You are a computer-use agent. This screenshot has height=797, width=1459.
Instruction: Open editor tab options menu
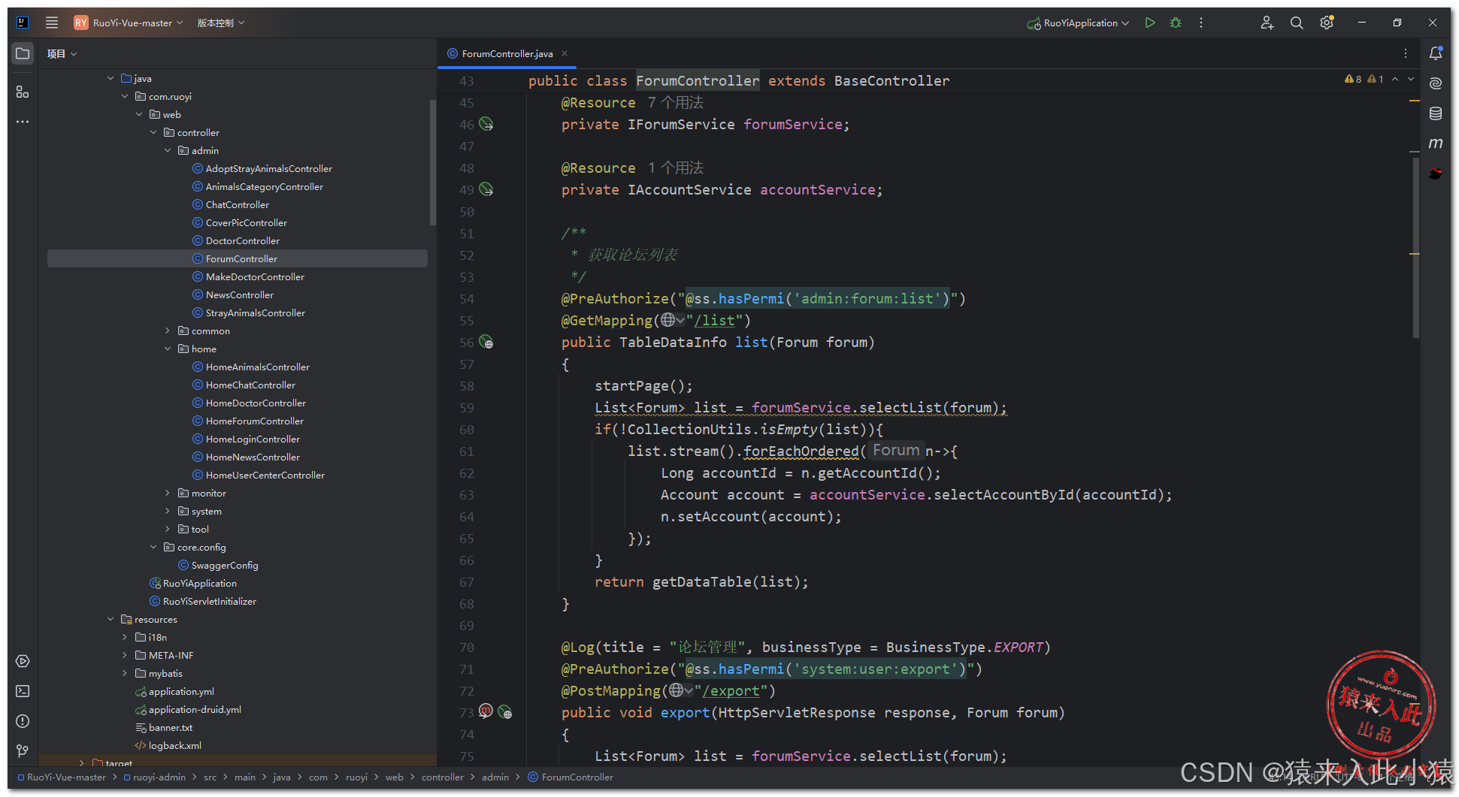point(1405,53)
